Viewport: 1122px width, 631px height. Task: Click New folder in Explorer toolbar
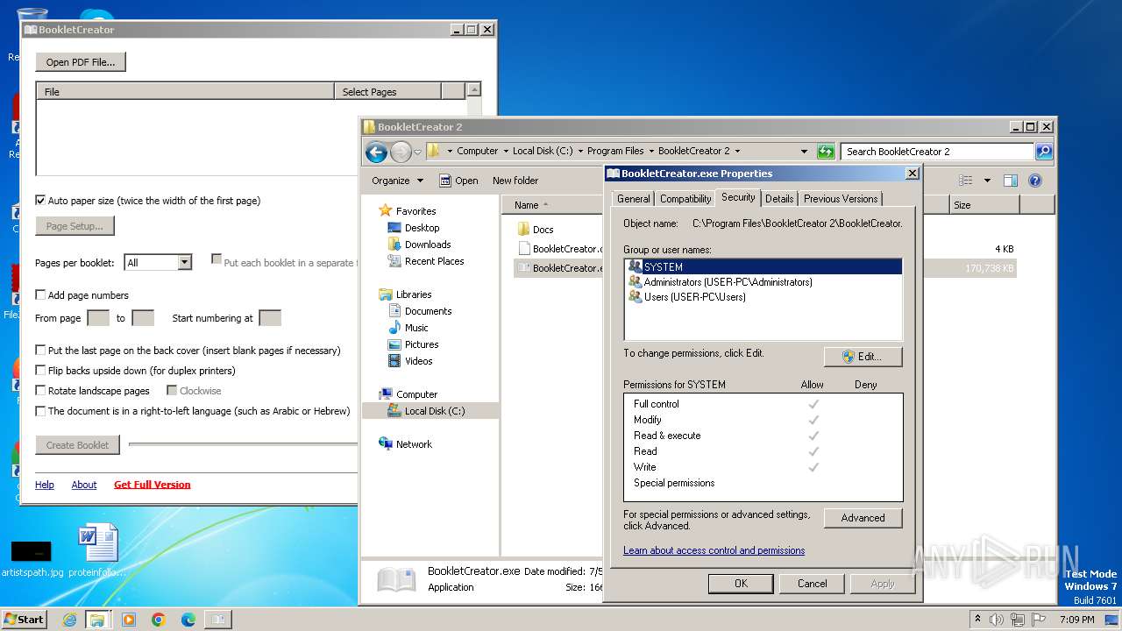pos(515,181)
